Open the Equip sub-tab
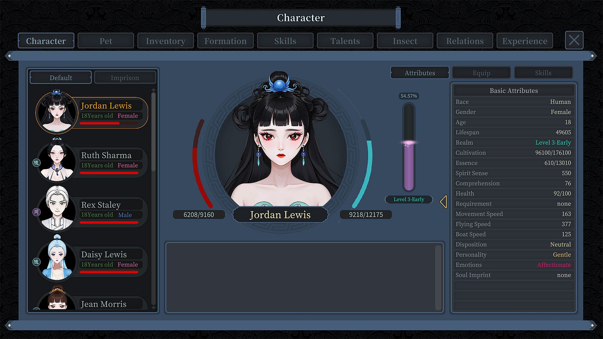603x339 pixels. click(481, 73)
